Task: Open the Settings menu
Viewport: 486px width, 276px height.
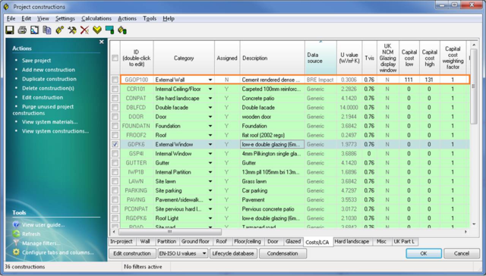Action: tap(65, 18)
